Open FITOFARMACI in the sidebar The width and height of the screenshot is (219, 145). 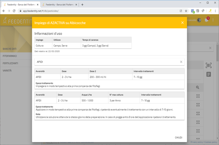click(10, 56)
